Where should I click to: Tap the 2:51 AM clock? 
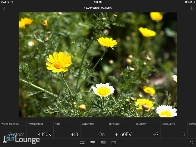pyautogui.click(x=98, y=2)
